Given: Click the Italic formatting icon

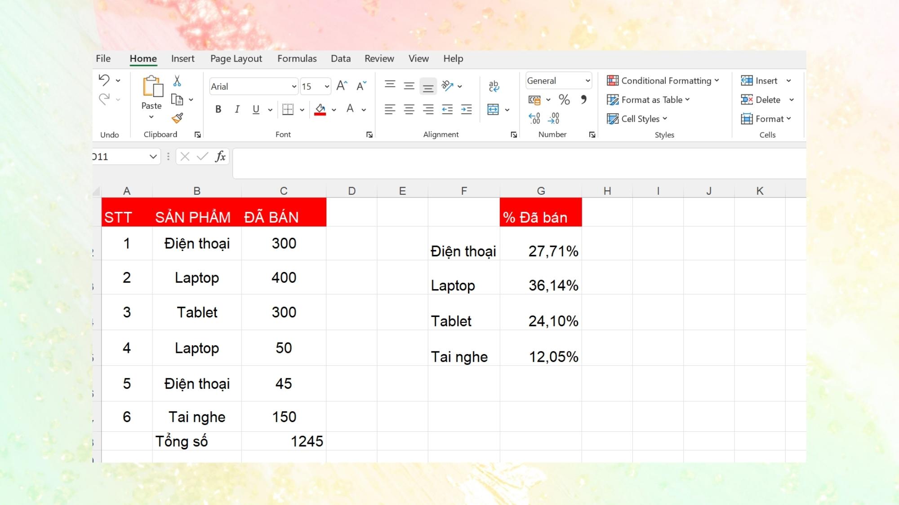Looking at the screenshot, I should (x=237, y=109).
